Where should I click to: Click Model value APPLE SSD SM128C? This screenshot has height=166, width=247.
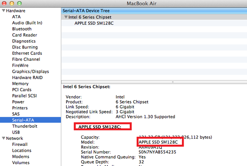coord(158,142)
